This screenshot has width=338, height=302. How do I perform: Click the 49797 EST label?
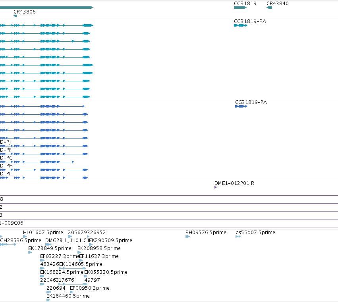click(92, 280)
